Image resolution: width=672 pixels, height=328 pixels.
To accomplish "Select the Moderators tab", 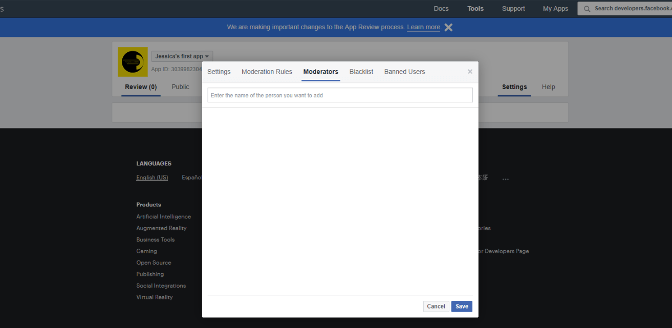I will point(321,72).
